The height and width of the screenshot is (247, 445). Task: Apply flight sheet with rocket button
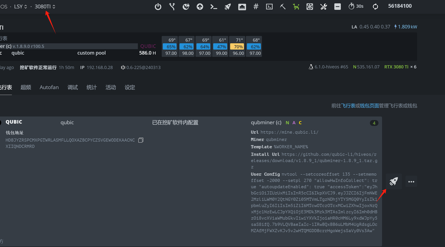[x=393, y=181]
